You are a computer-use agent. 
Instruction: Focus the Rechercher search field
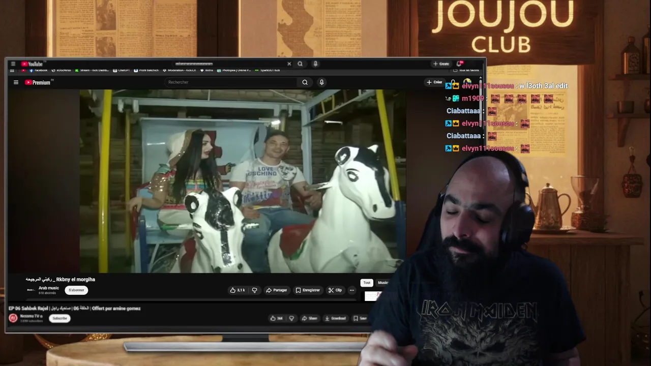231,82
